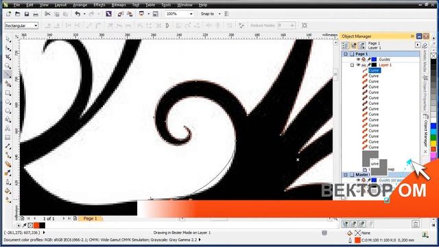Open the Arrange menu
The image size is (439, 247).
80,5
